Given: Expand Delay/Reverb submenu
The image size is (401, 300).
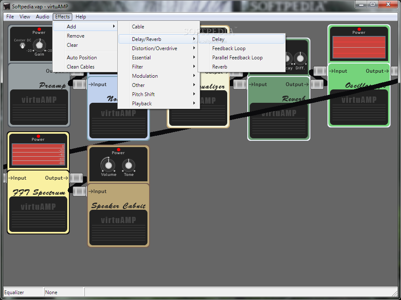Looking at the screenshot, I should point(159,39).
